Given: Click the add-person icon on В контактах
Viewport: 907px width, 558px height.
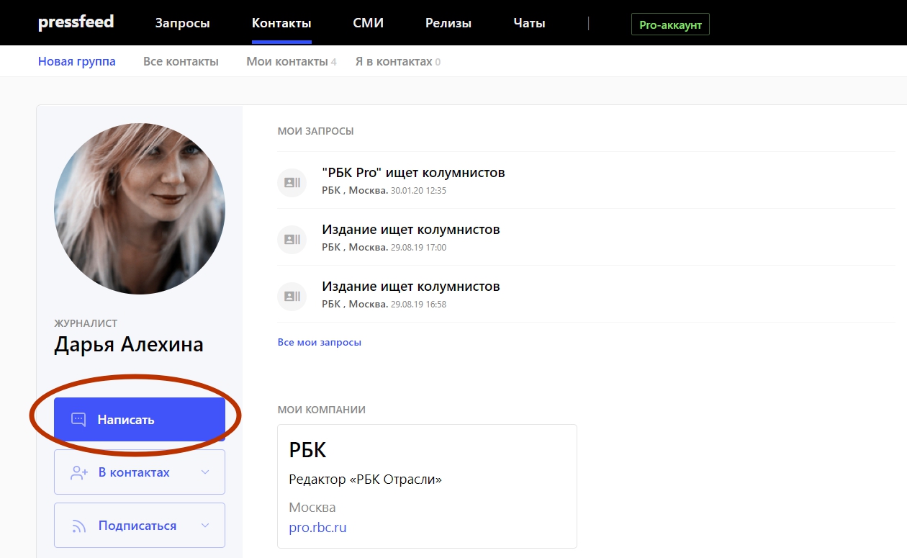Looking at the screenshot, I should tap(78, 472).
